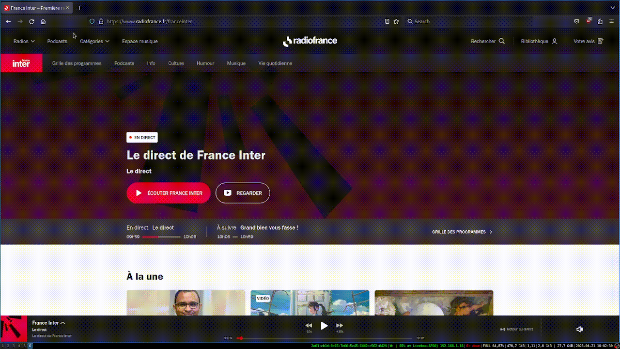Click the radiofrance logo
Viewport: 620px width, 349px height.
click(310, 41)
